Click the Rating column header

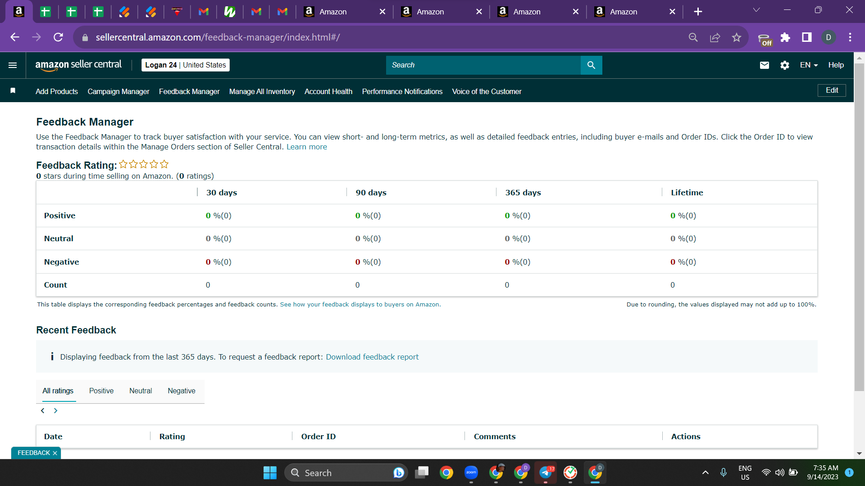(x=172, y=436)
